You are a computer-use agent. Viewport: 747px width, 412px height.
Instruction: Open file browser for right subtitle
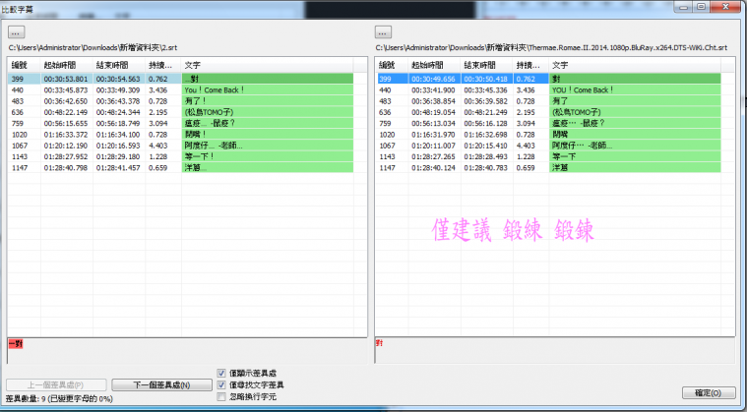tap(383, 32)
